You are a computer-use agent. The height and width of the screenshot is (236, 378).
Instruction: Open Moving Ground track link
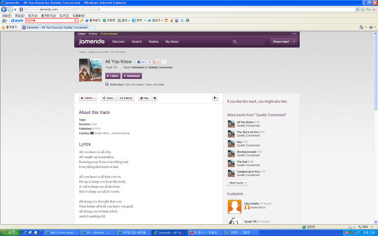246,152
